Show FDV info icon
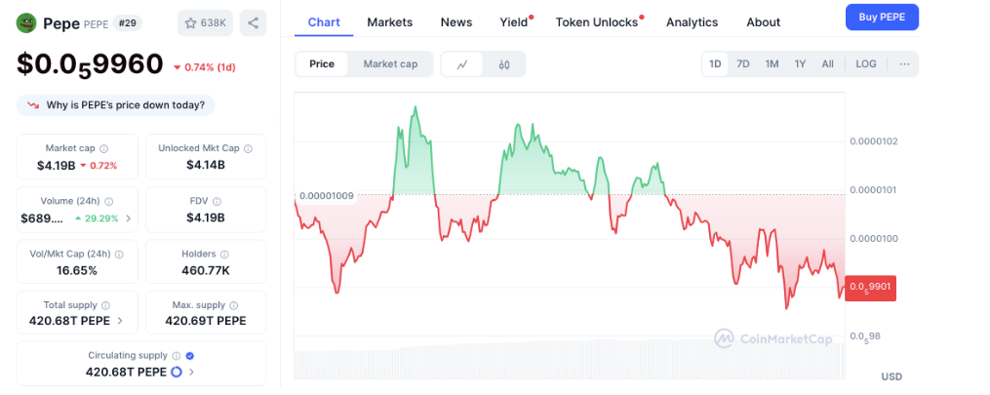 click(x=217, y=201)
